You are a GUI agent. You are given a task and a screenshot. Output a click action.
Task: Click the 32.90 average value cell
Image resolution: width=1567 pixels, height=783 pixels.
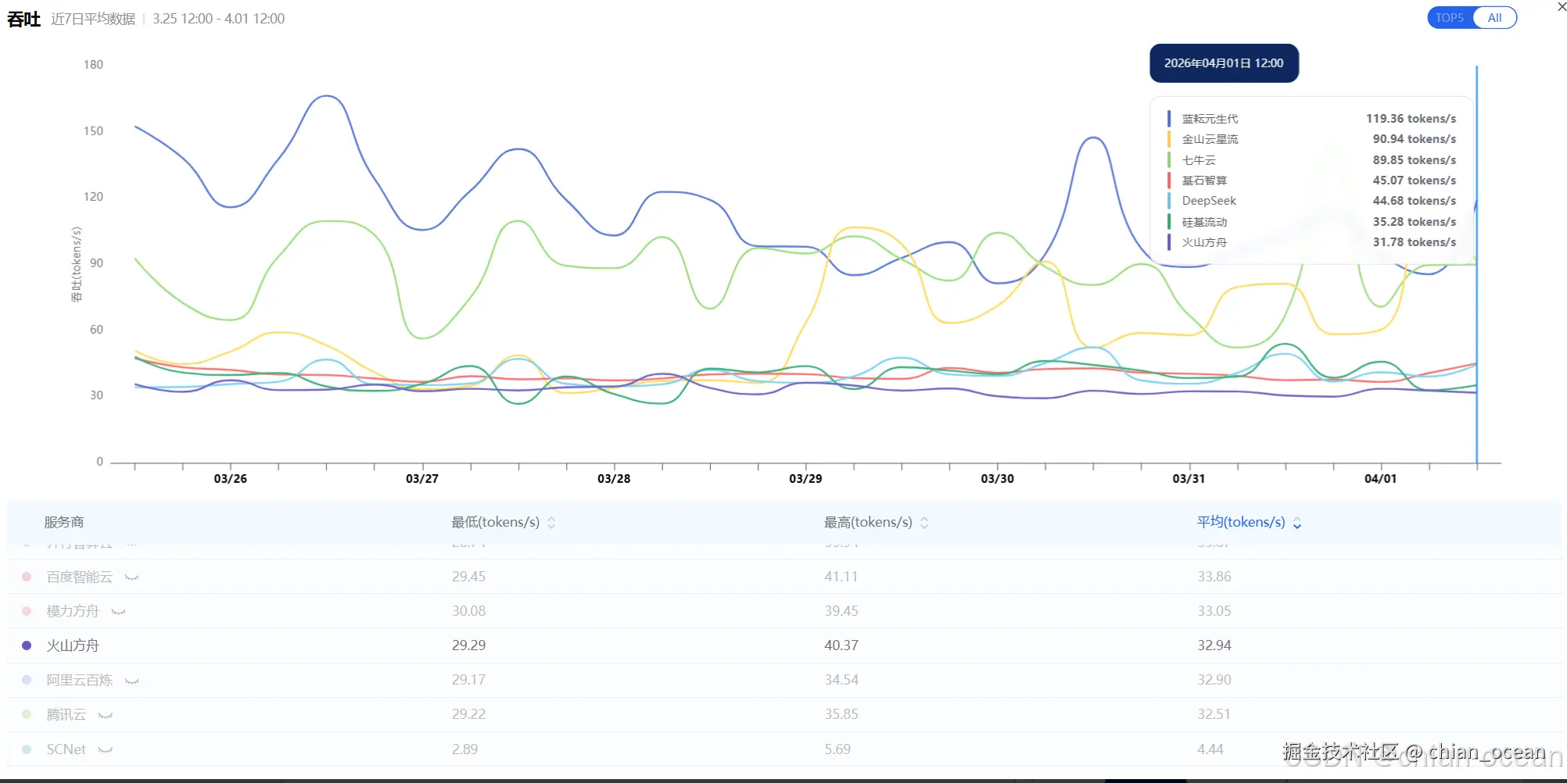tap(1214, 680)
